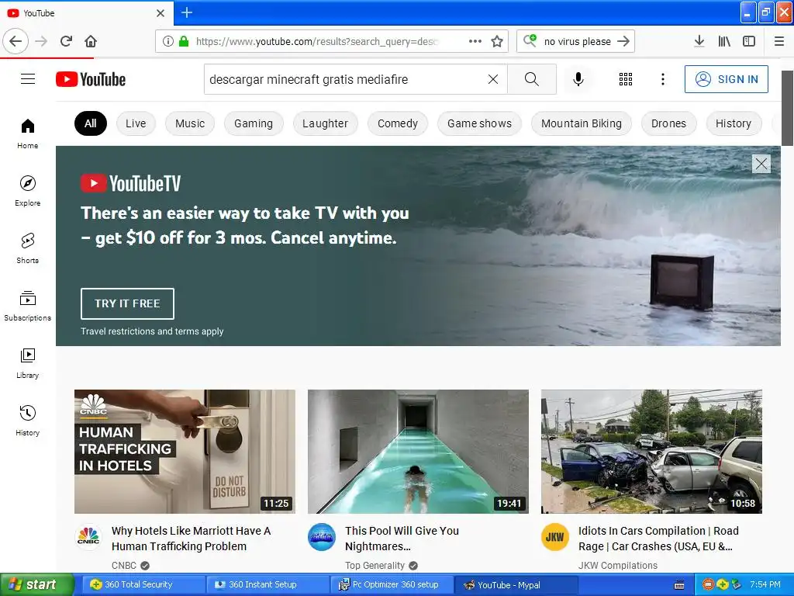
Task: Select the Laughter filter chip
Action: (325, 123)
